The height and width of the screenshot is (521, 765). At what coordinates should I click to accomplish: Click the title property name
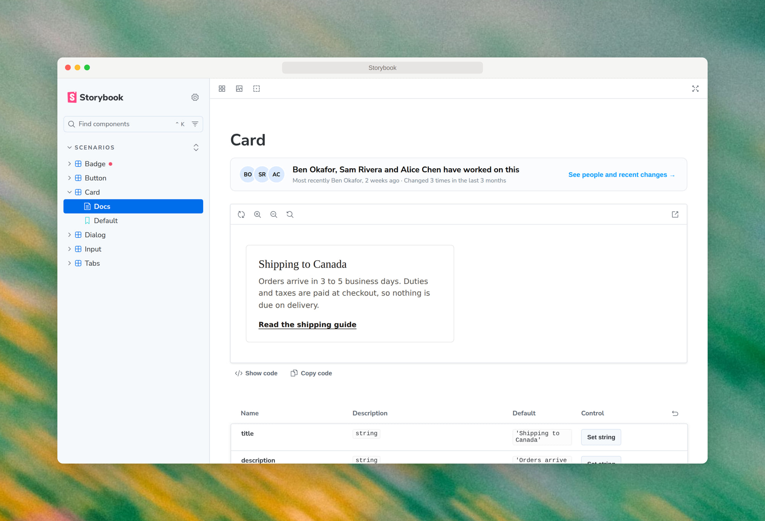point(247,433)
